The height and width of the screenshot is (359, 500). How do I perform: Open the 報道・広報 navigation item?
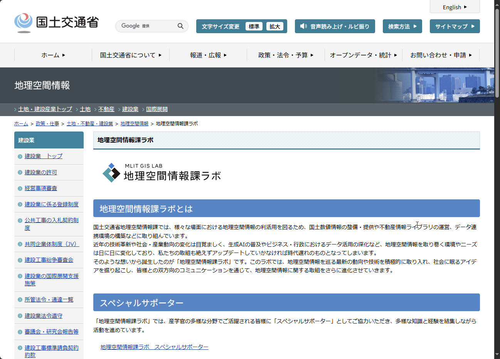208,55
